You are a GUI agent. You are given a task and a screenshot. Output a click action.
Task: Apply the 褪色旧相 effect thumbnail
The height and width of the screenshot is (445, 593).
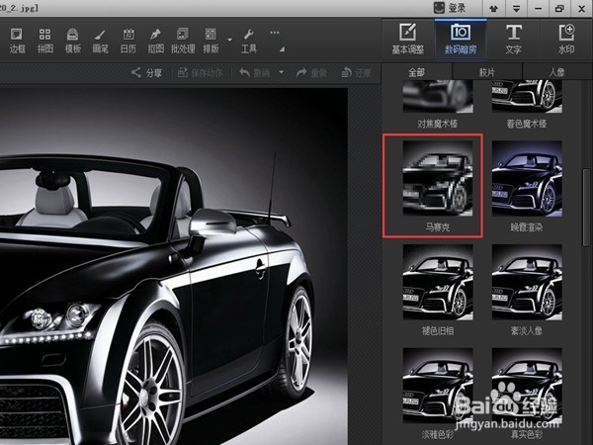(x=438, y=282)
